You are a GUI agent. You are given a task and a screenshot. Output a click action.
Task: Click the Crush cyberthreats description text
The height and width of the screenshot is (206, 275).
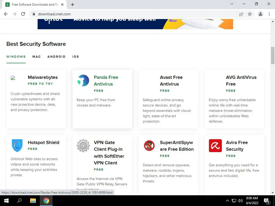[35, 102]
